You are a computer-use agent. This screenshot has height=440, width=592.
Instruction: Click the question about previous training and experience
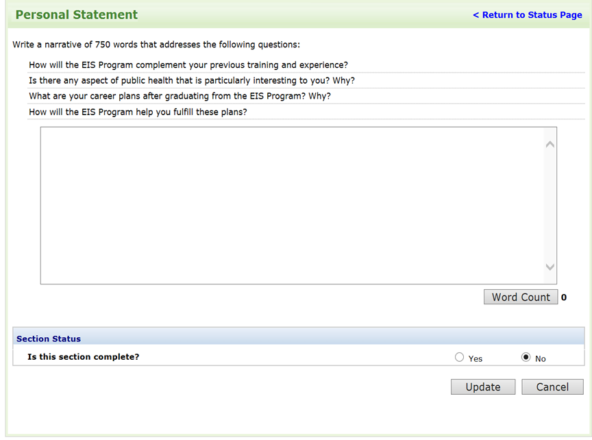(188, 65)
